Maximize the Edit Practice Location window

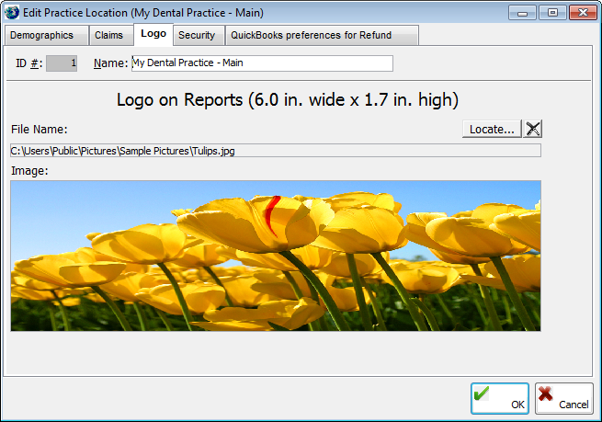click(x=551, y=12)
